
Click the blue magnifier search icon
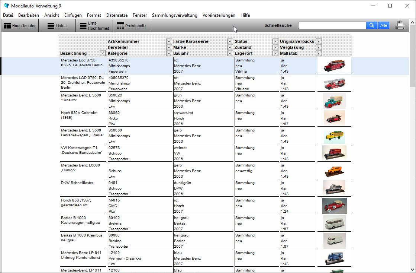(x=371, y=25)
